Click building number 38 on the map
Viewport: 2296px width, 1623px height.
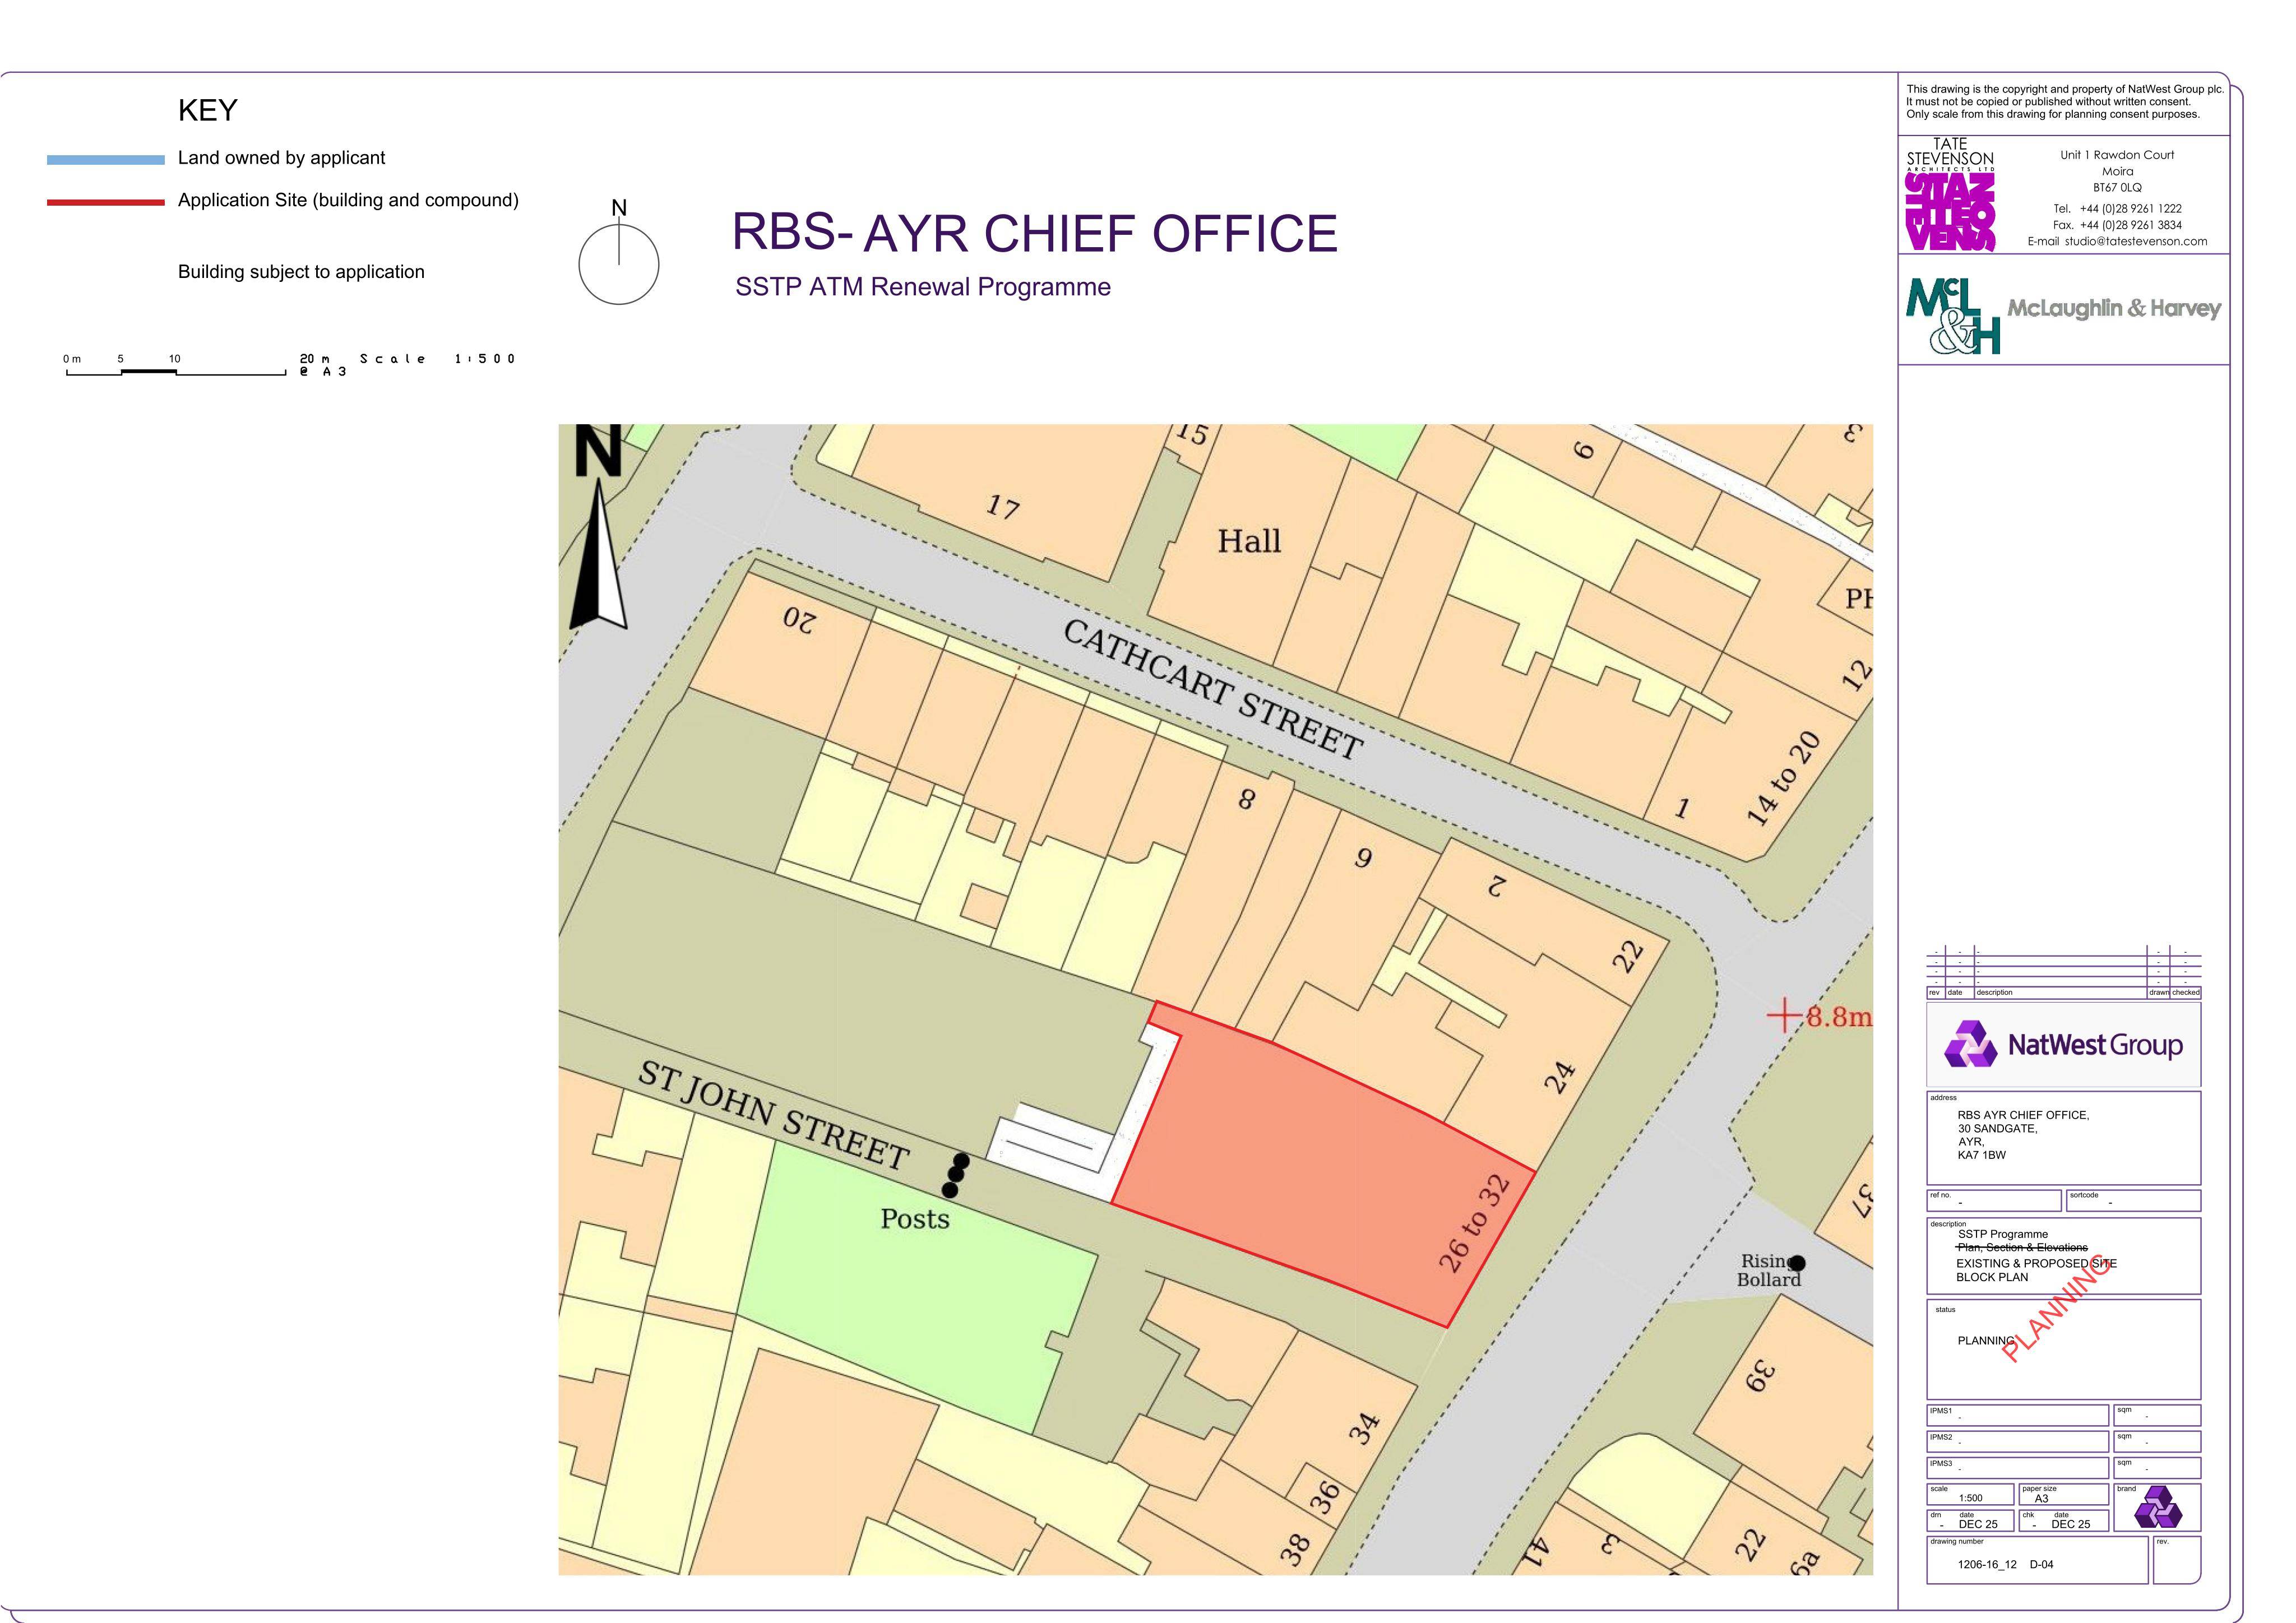[1295, 1549]
